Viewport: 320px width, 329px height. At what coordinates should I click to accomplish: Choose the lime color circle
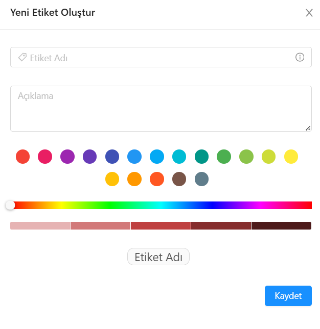tap(268, 156)
